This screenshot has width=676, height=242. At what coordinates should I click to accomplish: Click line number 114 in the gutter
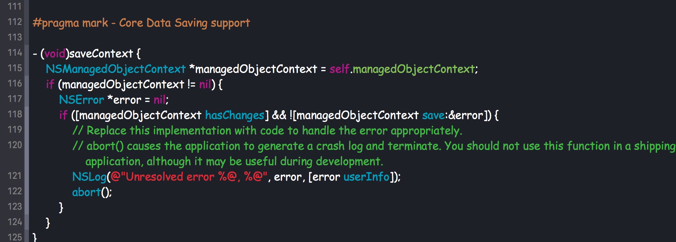tap(14, 53)
